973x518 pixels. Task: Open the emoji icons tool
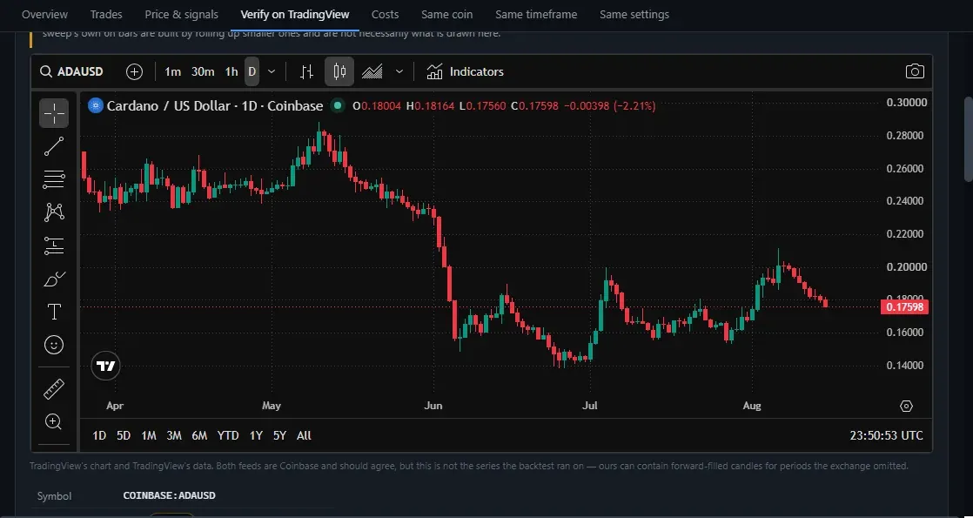tap(54, 345)
